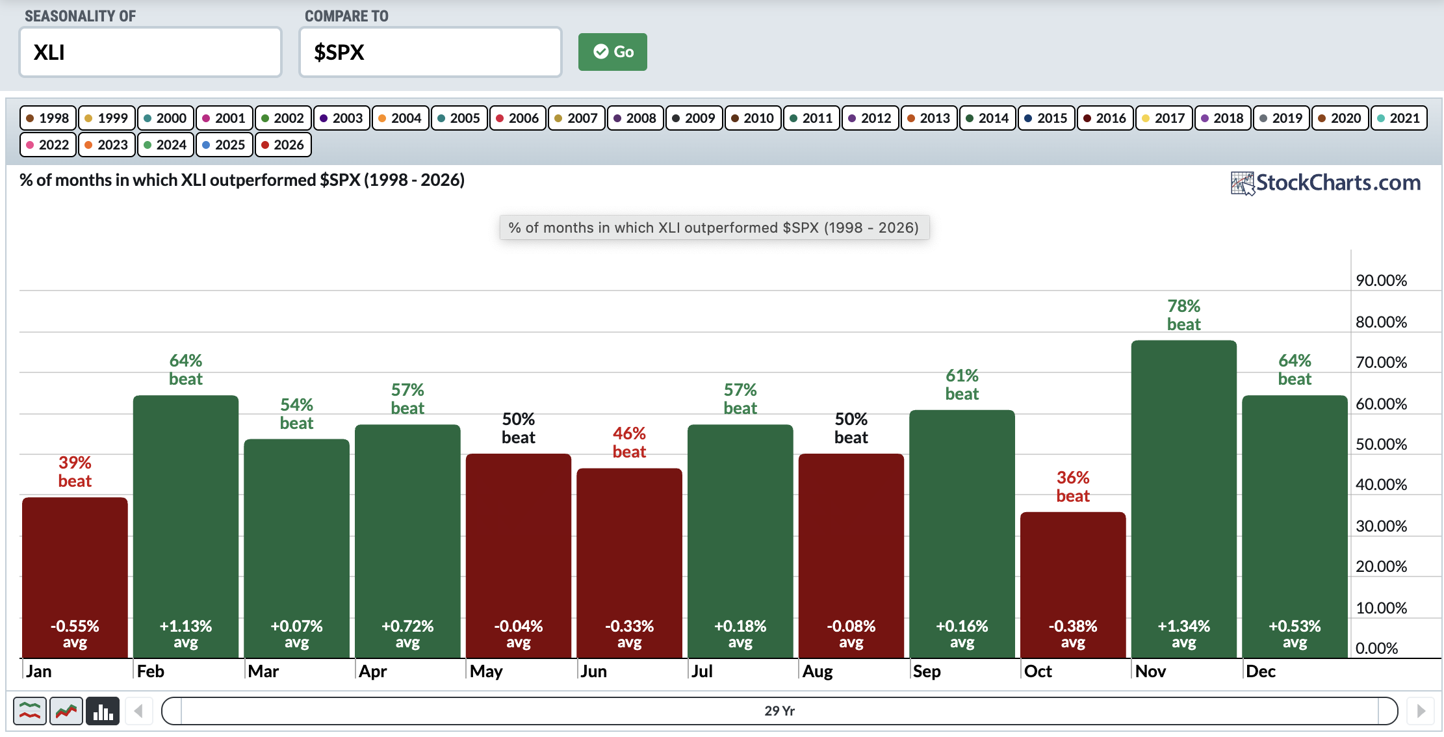Click the September 61% beat bar
The width and height of the screenshot is (1444, 737).
coord(962,534)
